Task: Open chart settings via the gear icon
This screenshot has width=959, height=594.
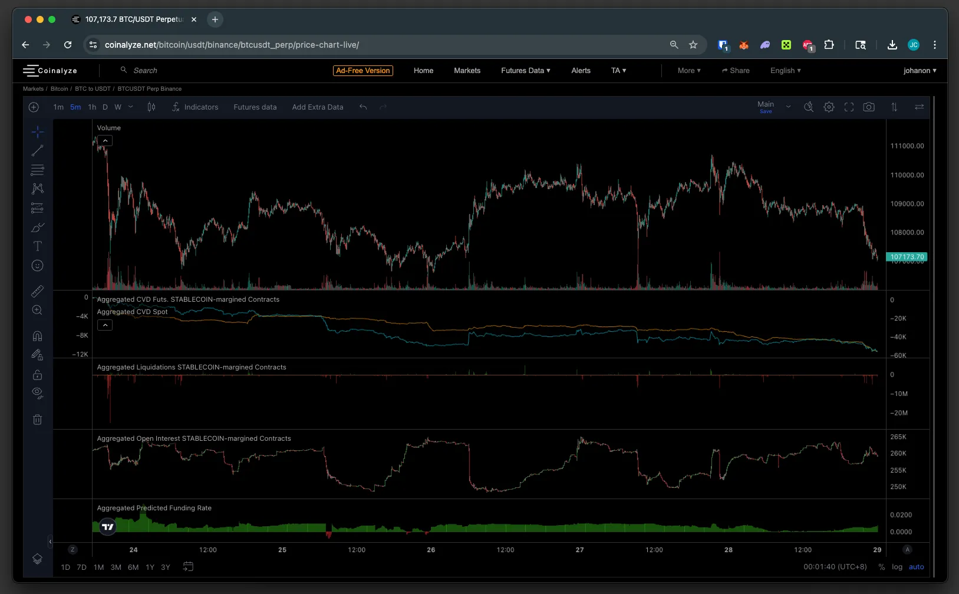Action: tap(829, 107)
